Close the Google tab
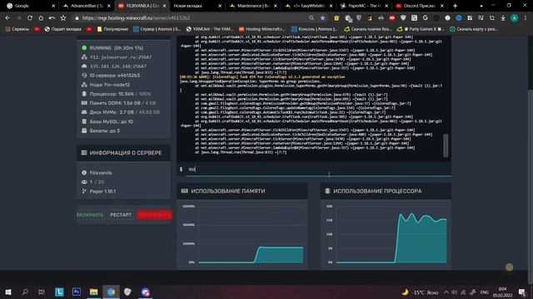 tap(53, 6)
